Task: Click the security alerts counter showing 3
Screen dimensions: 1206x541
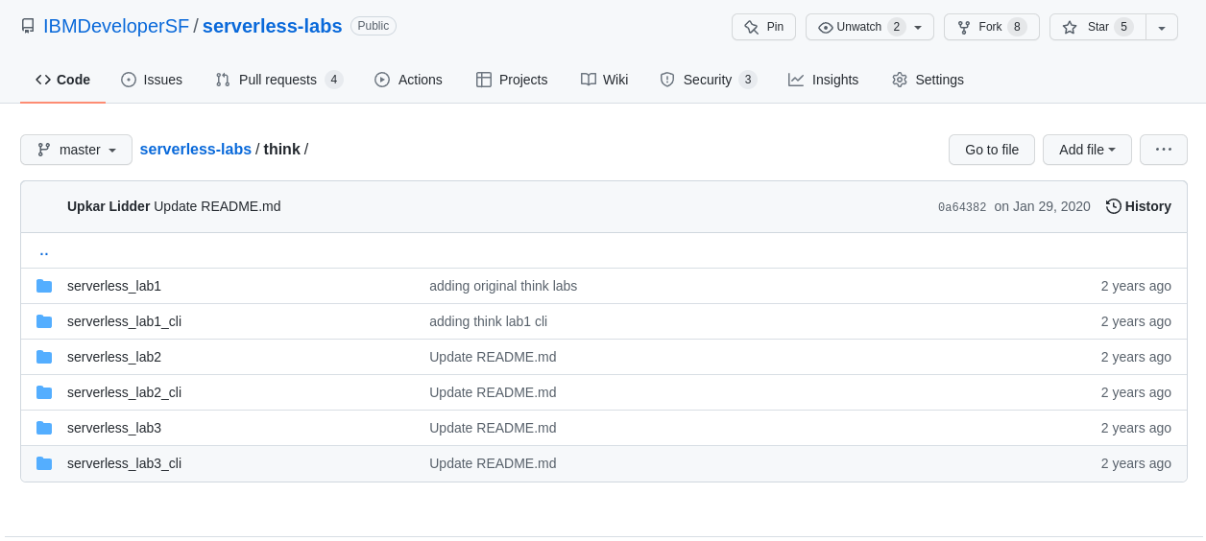Action: (x=748, y=80)
